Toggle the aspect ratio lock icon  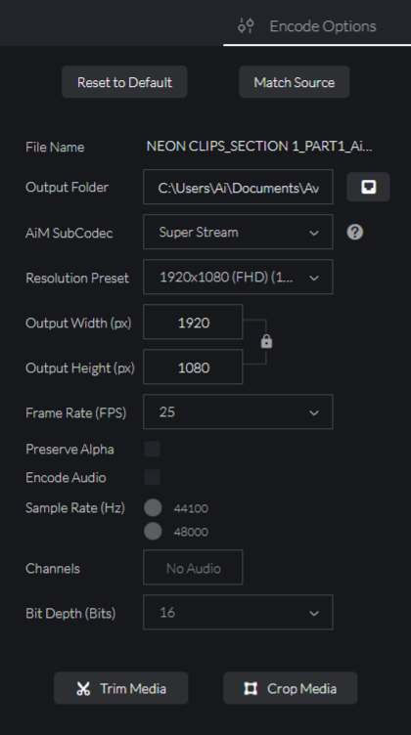tap(266, 342)
